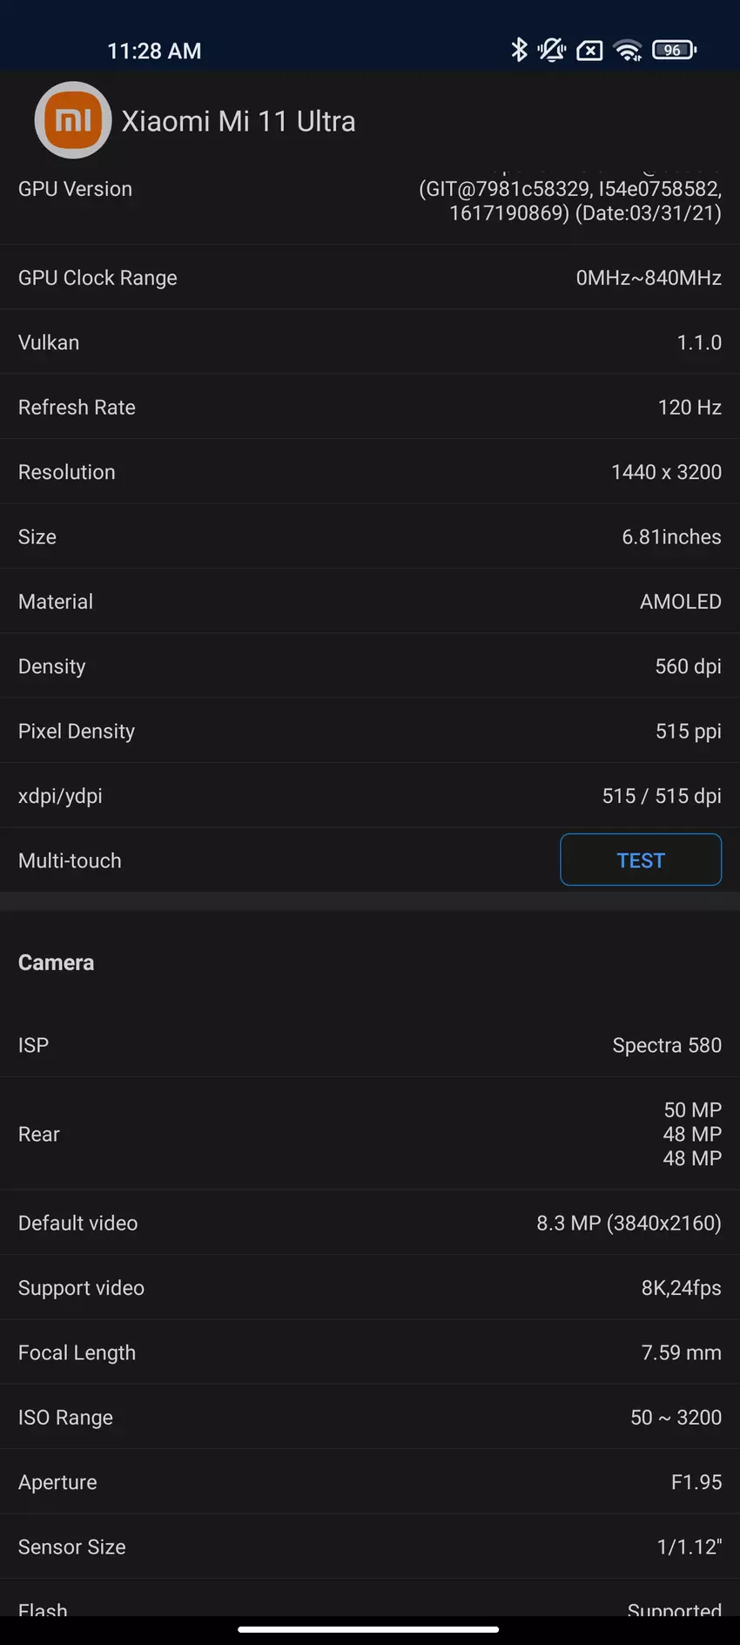Select the ISP Spectra 580 row
The height and width of the screenshot is (1645, 740).
point(370,1045)
